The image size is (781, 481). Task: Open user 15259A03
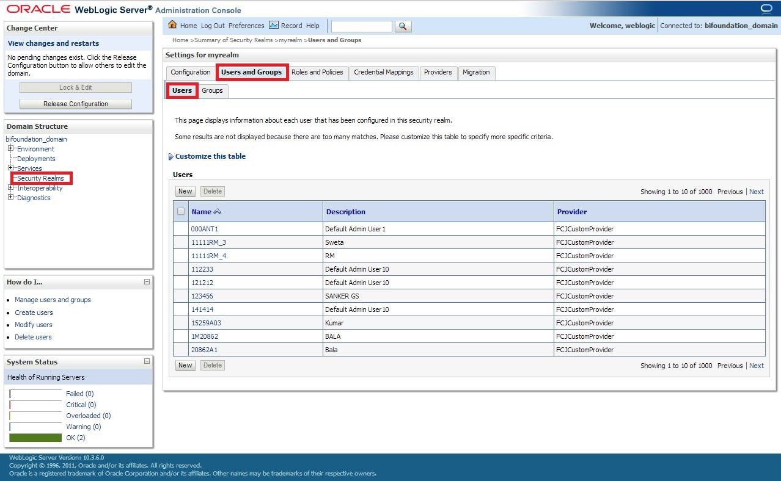pyautogui.click(x=206, y=323)
